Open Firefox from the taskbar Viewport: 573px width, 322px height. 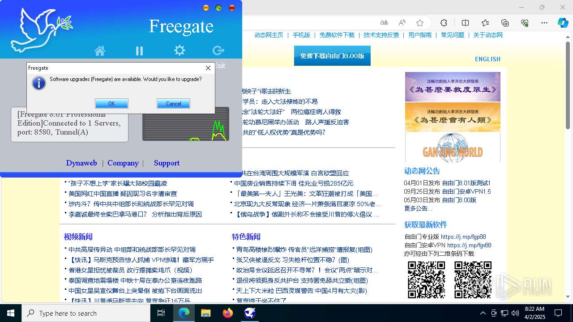pos(228,313)
